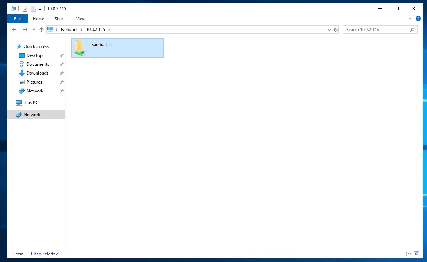Click the pin icon beside Downloads

(x=61, y=73)
